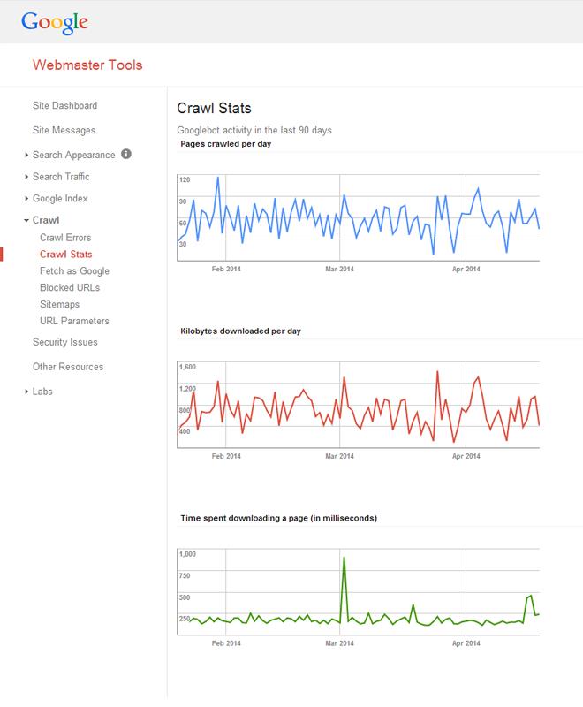Open the Search Appearance info icon
The width and height of the screenshot is (583, 707).
(126, 154)
